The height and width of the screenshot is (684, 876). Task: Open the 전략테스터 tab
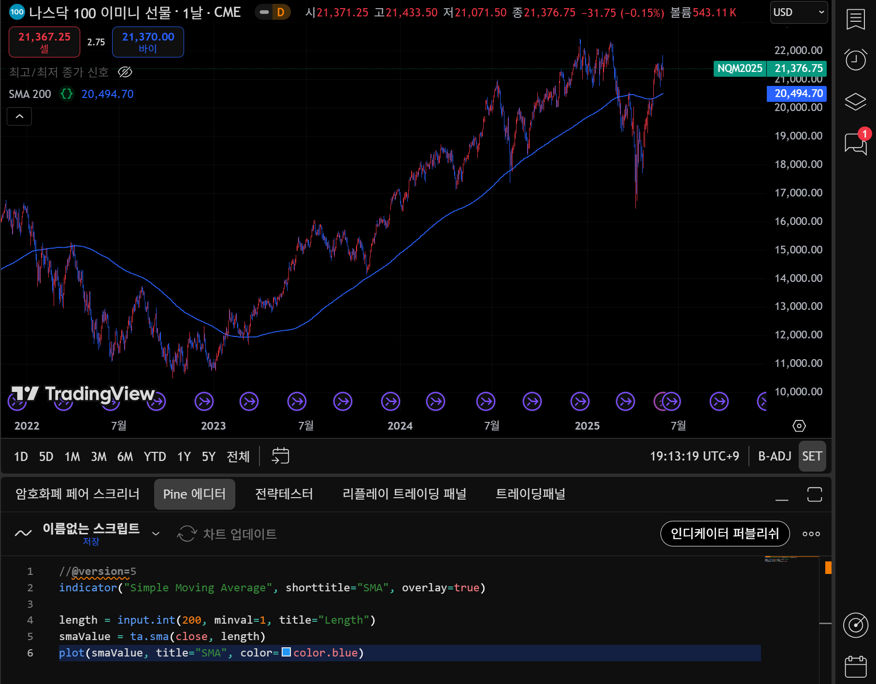click(x=284, y=494)
